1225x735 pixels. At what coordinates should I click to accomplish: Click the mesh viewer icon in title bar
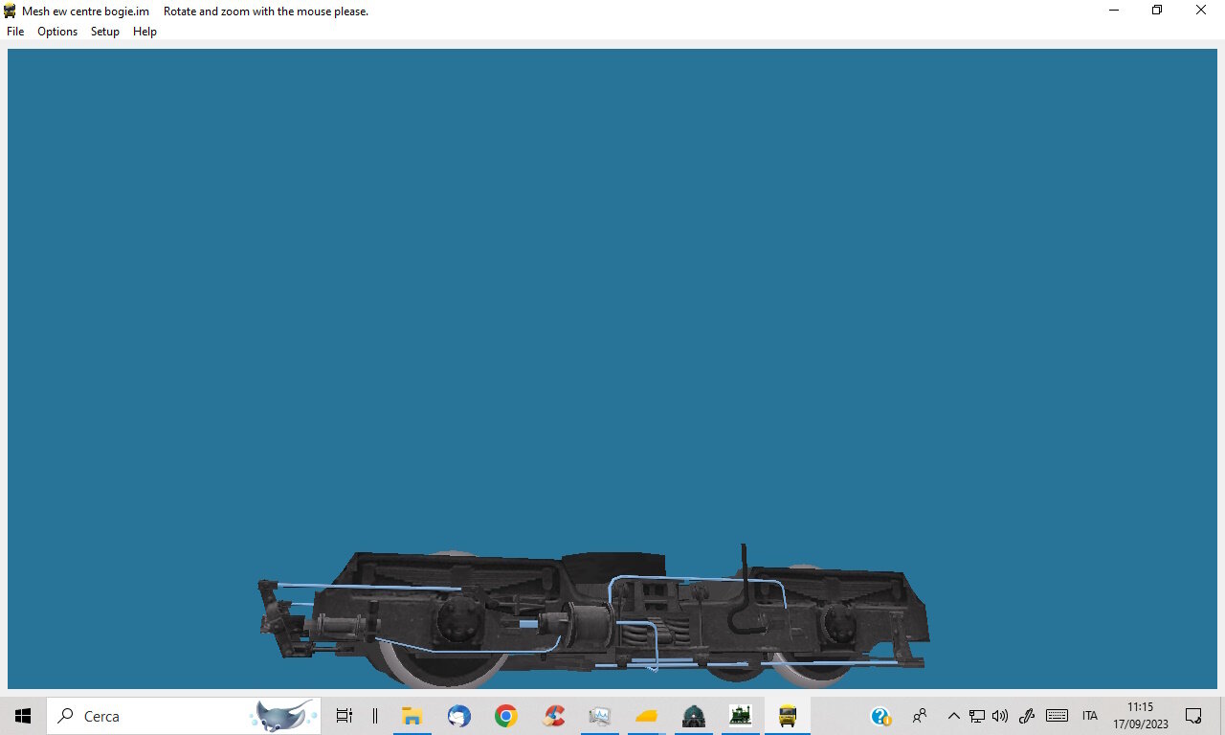click(10, 11)
